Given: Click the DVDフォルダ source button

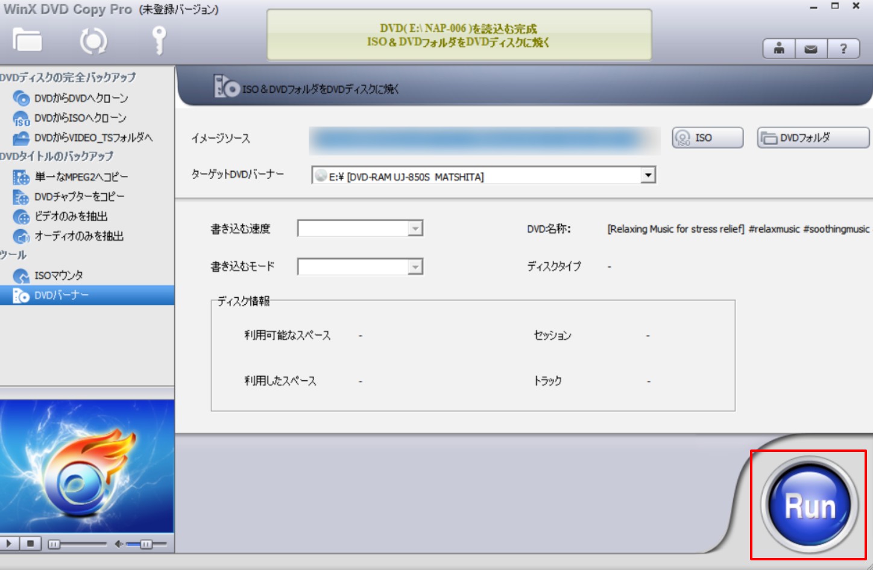Looking at the screenshot, I should tap(813, 138).
